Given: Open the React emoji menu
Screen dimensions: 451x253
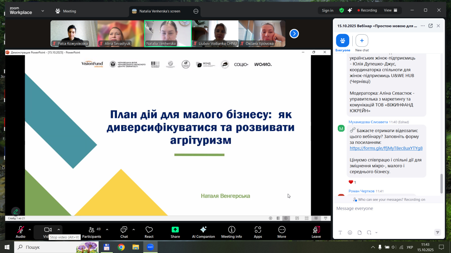Looking at the screenshot, I should (149, 232).
